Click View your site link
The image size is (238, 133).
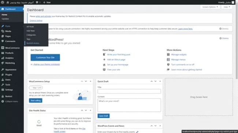pos(114,70)
